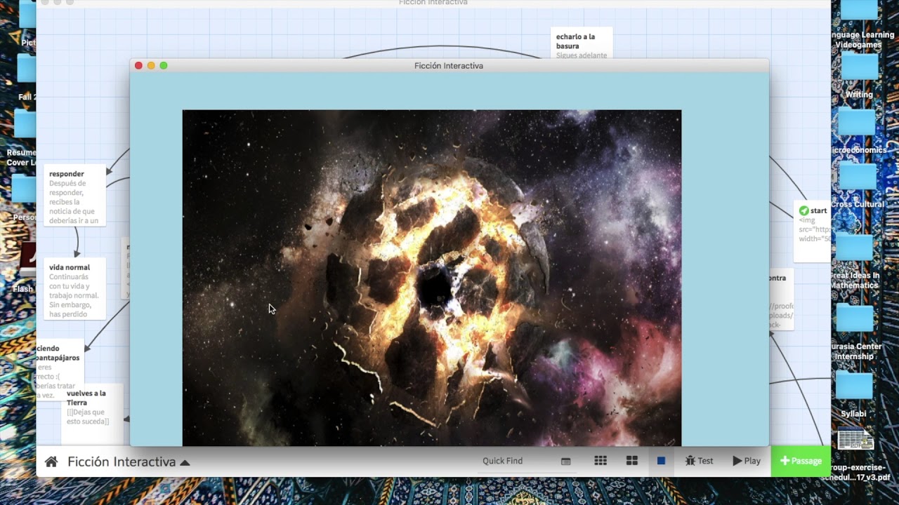This screenshot has width=899, height=505.
Task: Open Eurasia Center Internship folder
Action: [855, 332]
